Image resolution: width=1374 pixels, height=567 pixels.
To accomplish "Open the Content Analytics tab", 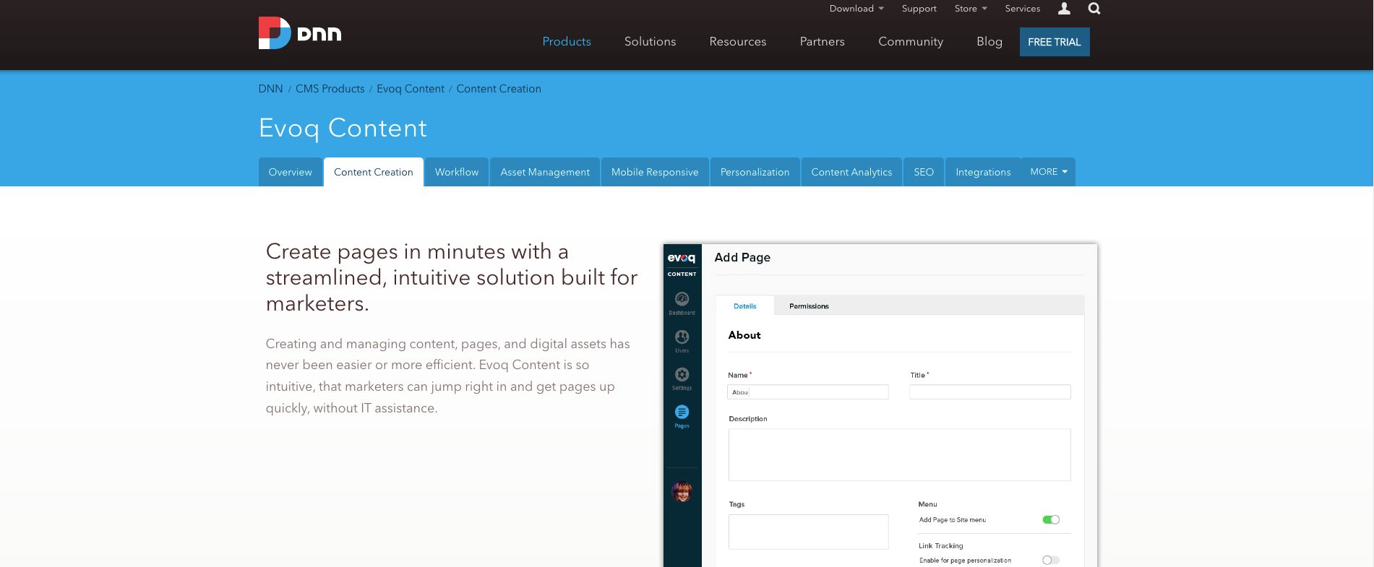I will 851,172.
